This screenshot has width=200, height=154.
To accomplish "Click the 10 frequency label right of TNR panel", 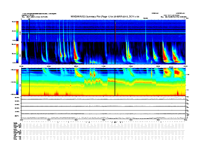I will (x=187, y=90).
